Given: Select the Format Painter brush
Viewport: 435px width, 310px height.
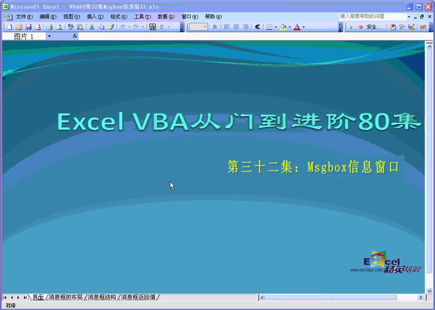Looking at the screenshot, I should click(111, 27).
